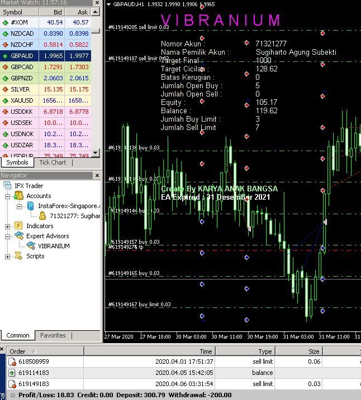Click the Accounts folder icon in Navigator
Image resolution: width=361 pixels, height=400 pixels.
(18, 196)
